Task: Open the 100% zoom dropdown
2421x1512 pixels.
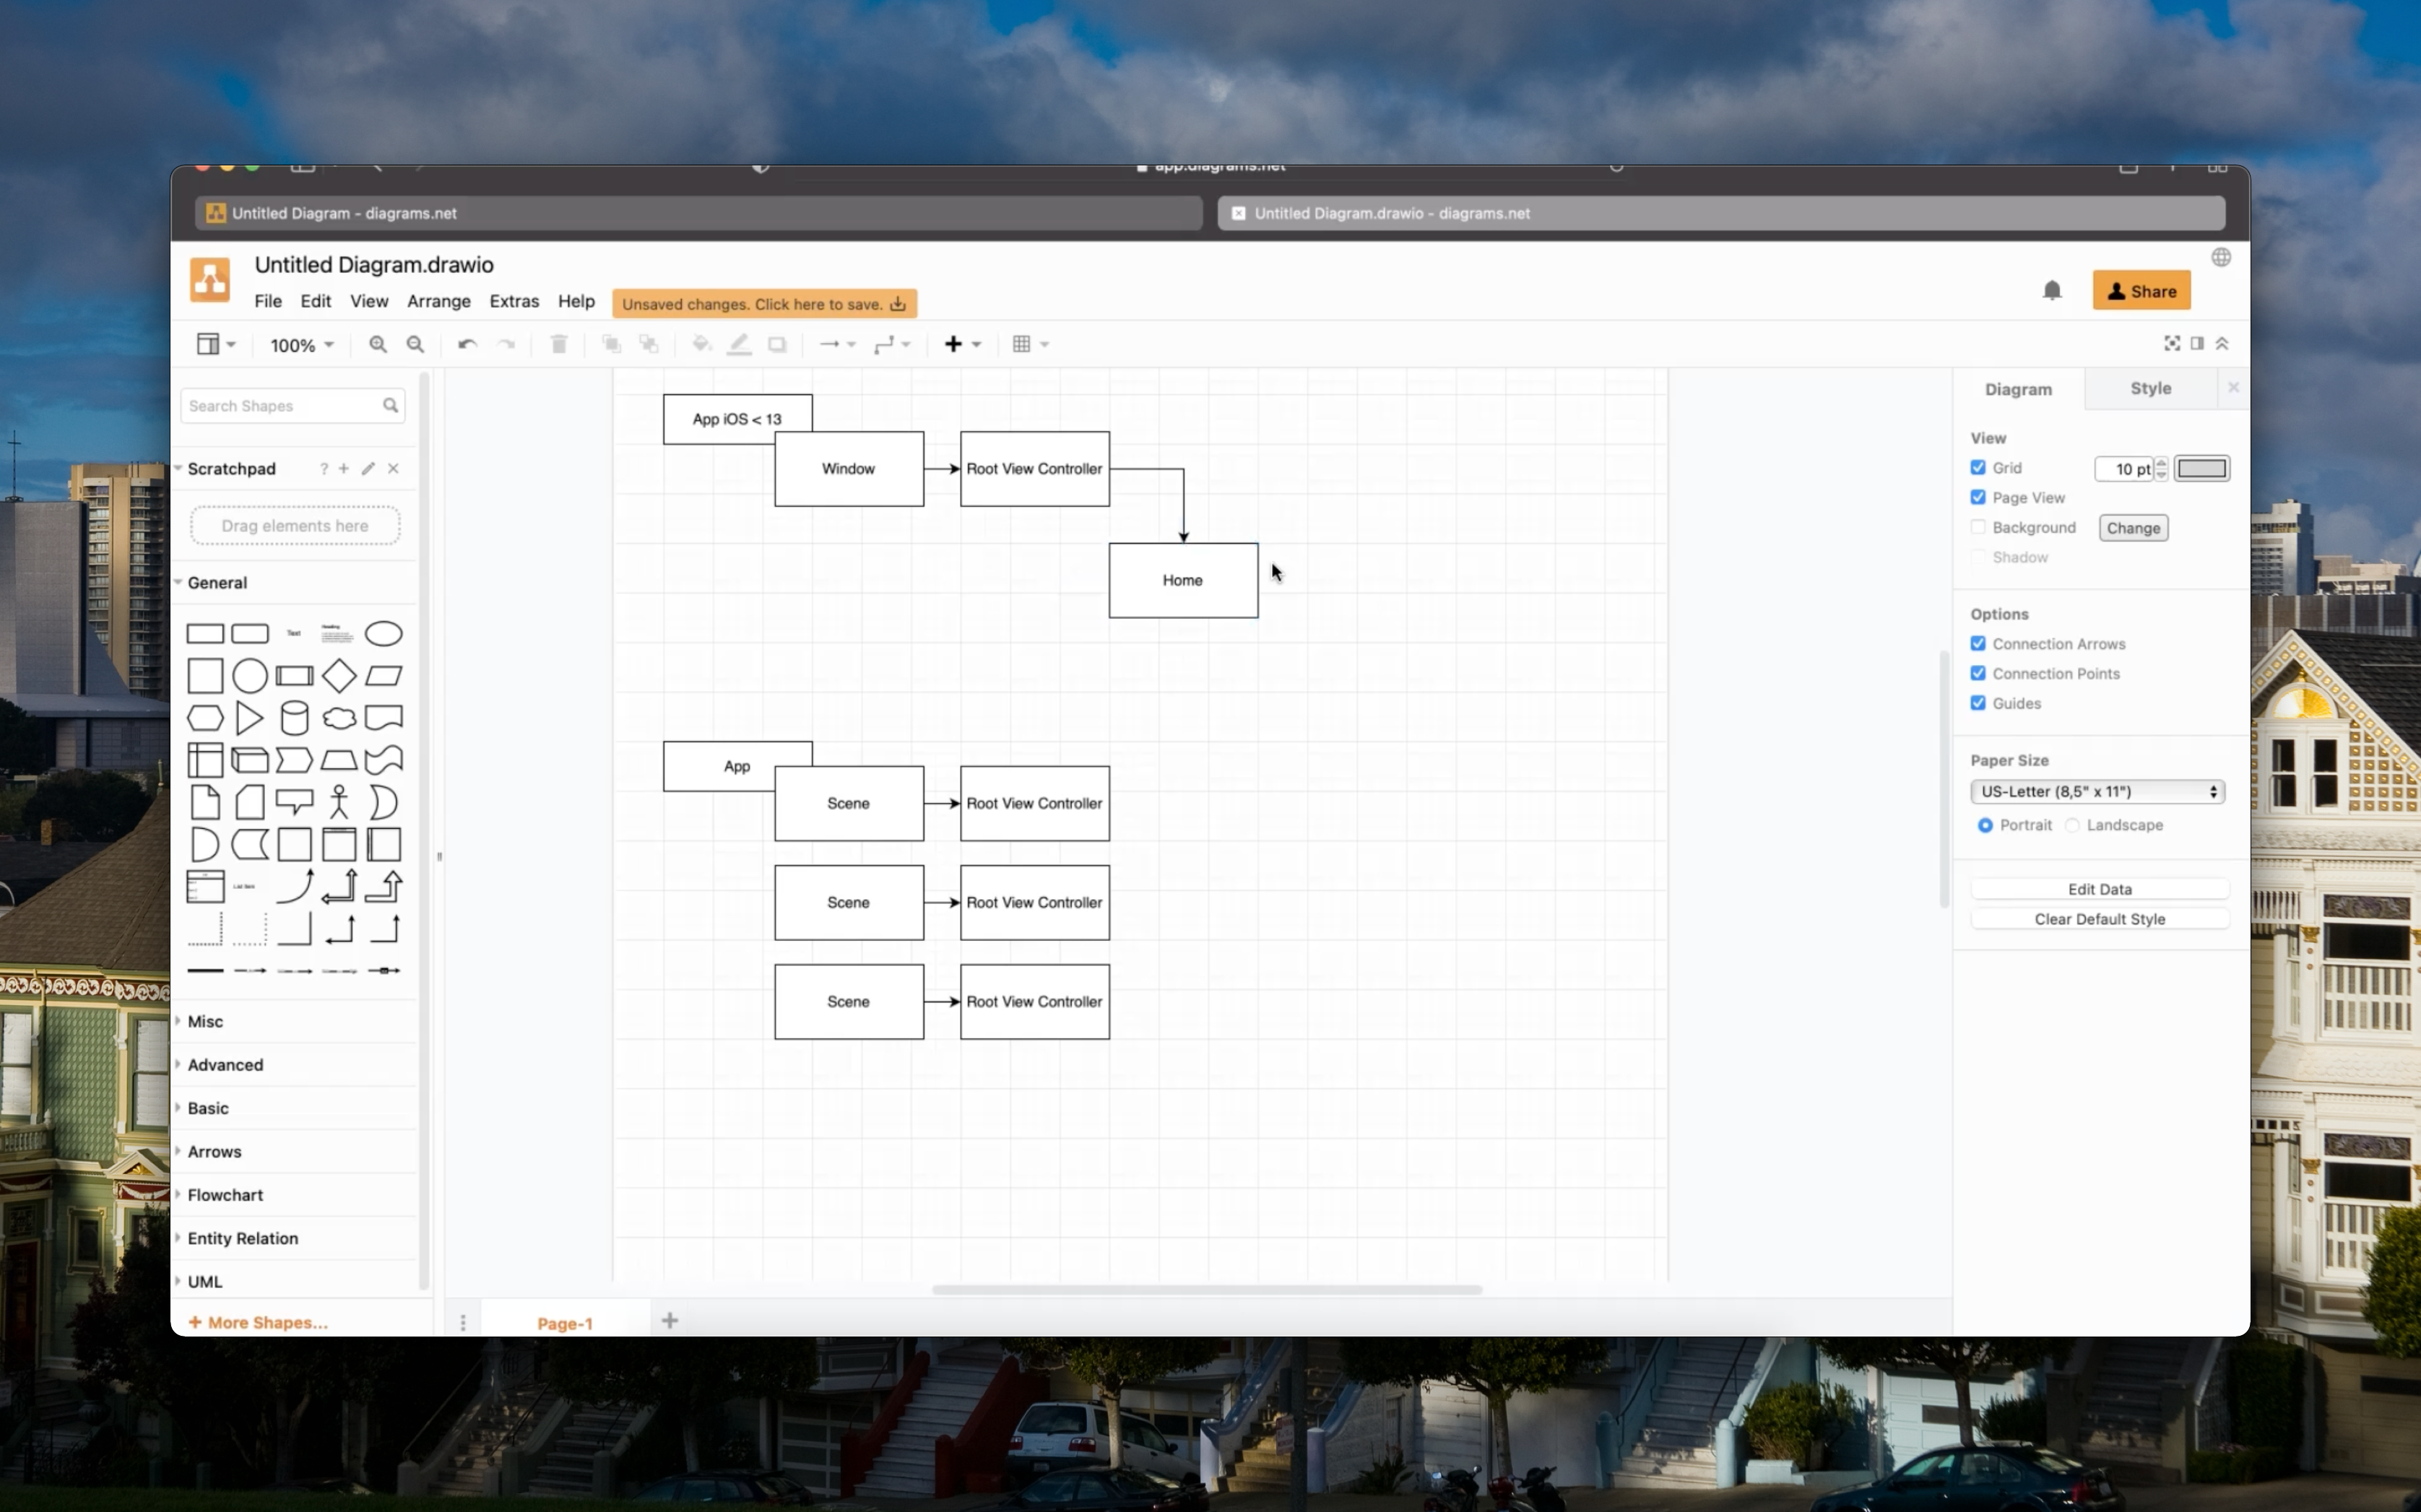Action: point(301,345)
